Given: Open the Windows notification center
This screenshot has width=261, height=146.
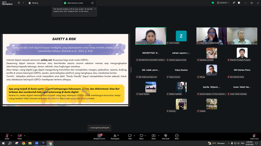Looking at the screenshot, I should [257, 143].
